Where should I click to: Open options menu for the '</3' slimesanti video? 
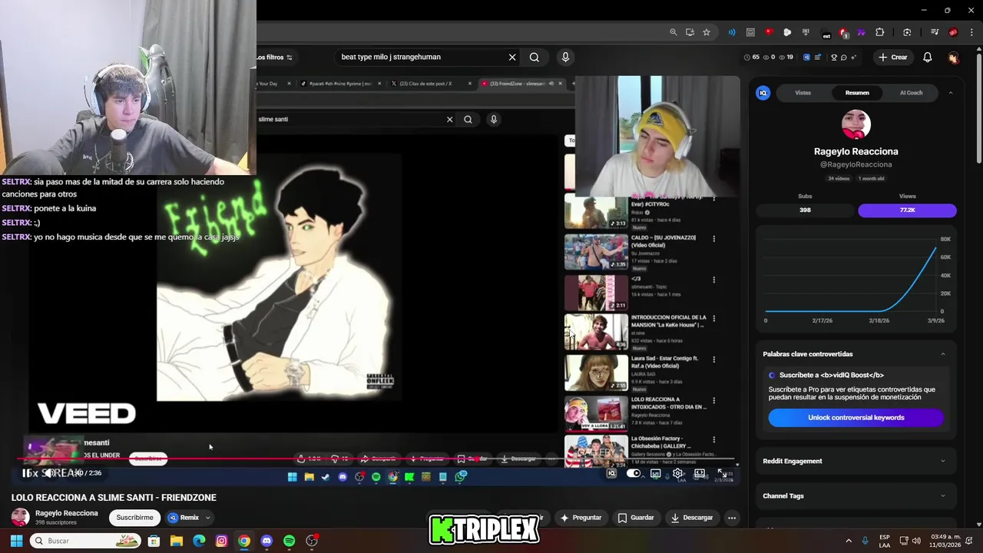[713, 280]
